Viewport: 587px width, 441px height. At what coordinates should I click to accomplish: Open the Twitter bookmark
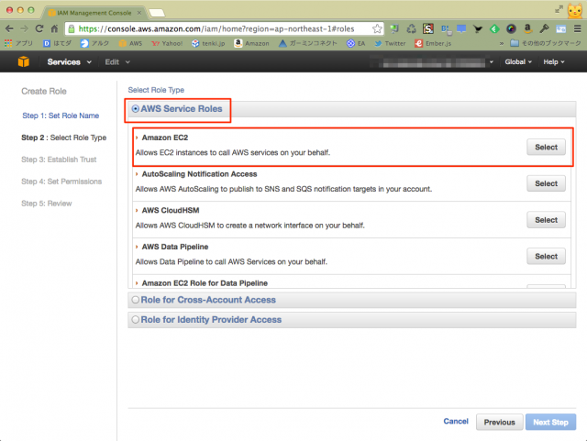[x=390, y=43]
